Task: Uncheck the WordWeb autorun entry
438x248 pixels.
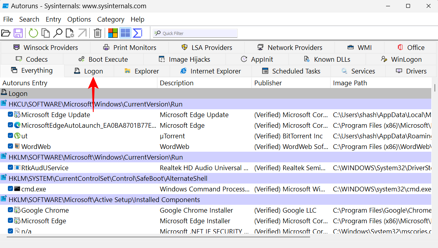Action: (11, 147)
